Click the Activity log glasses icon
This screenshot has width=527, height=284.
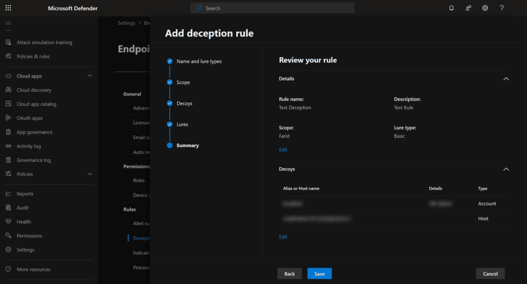point(9,146)
